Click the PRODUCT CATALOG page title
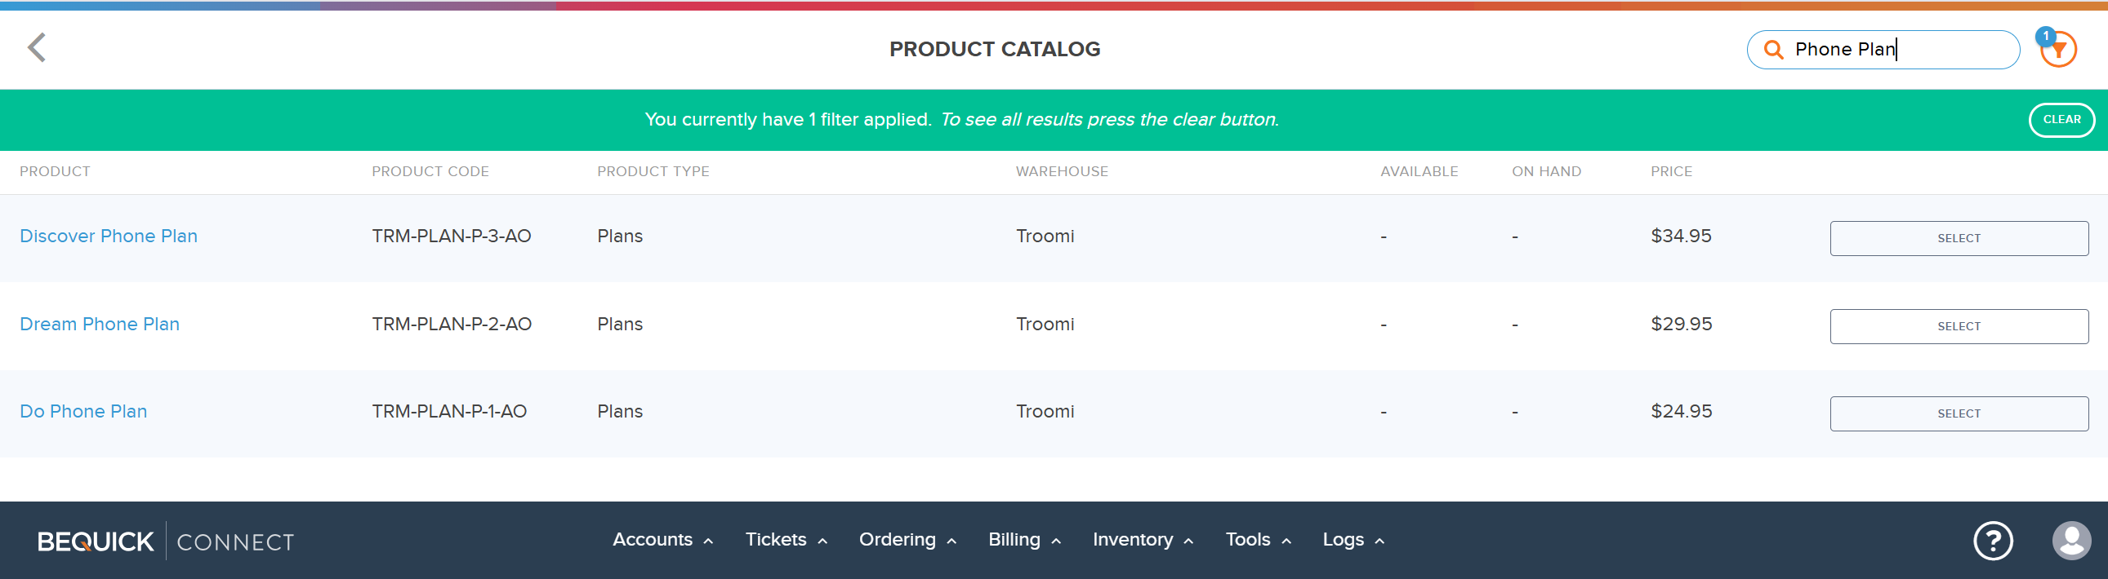 [x=994, y=50]
